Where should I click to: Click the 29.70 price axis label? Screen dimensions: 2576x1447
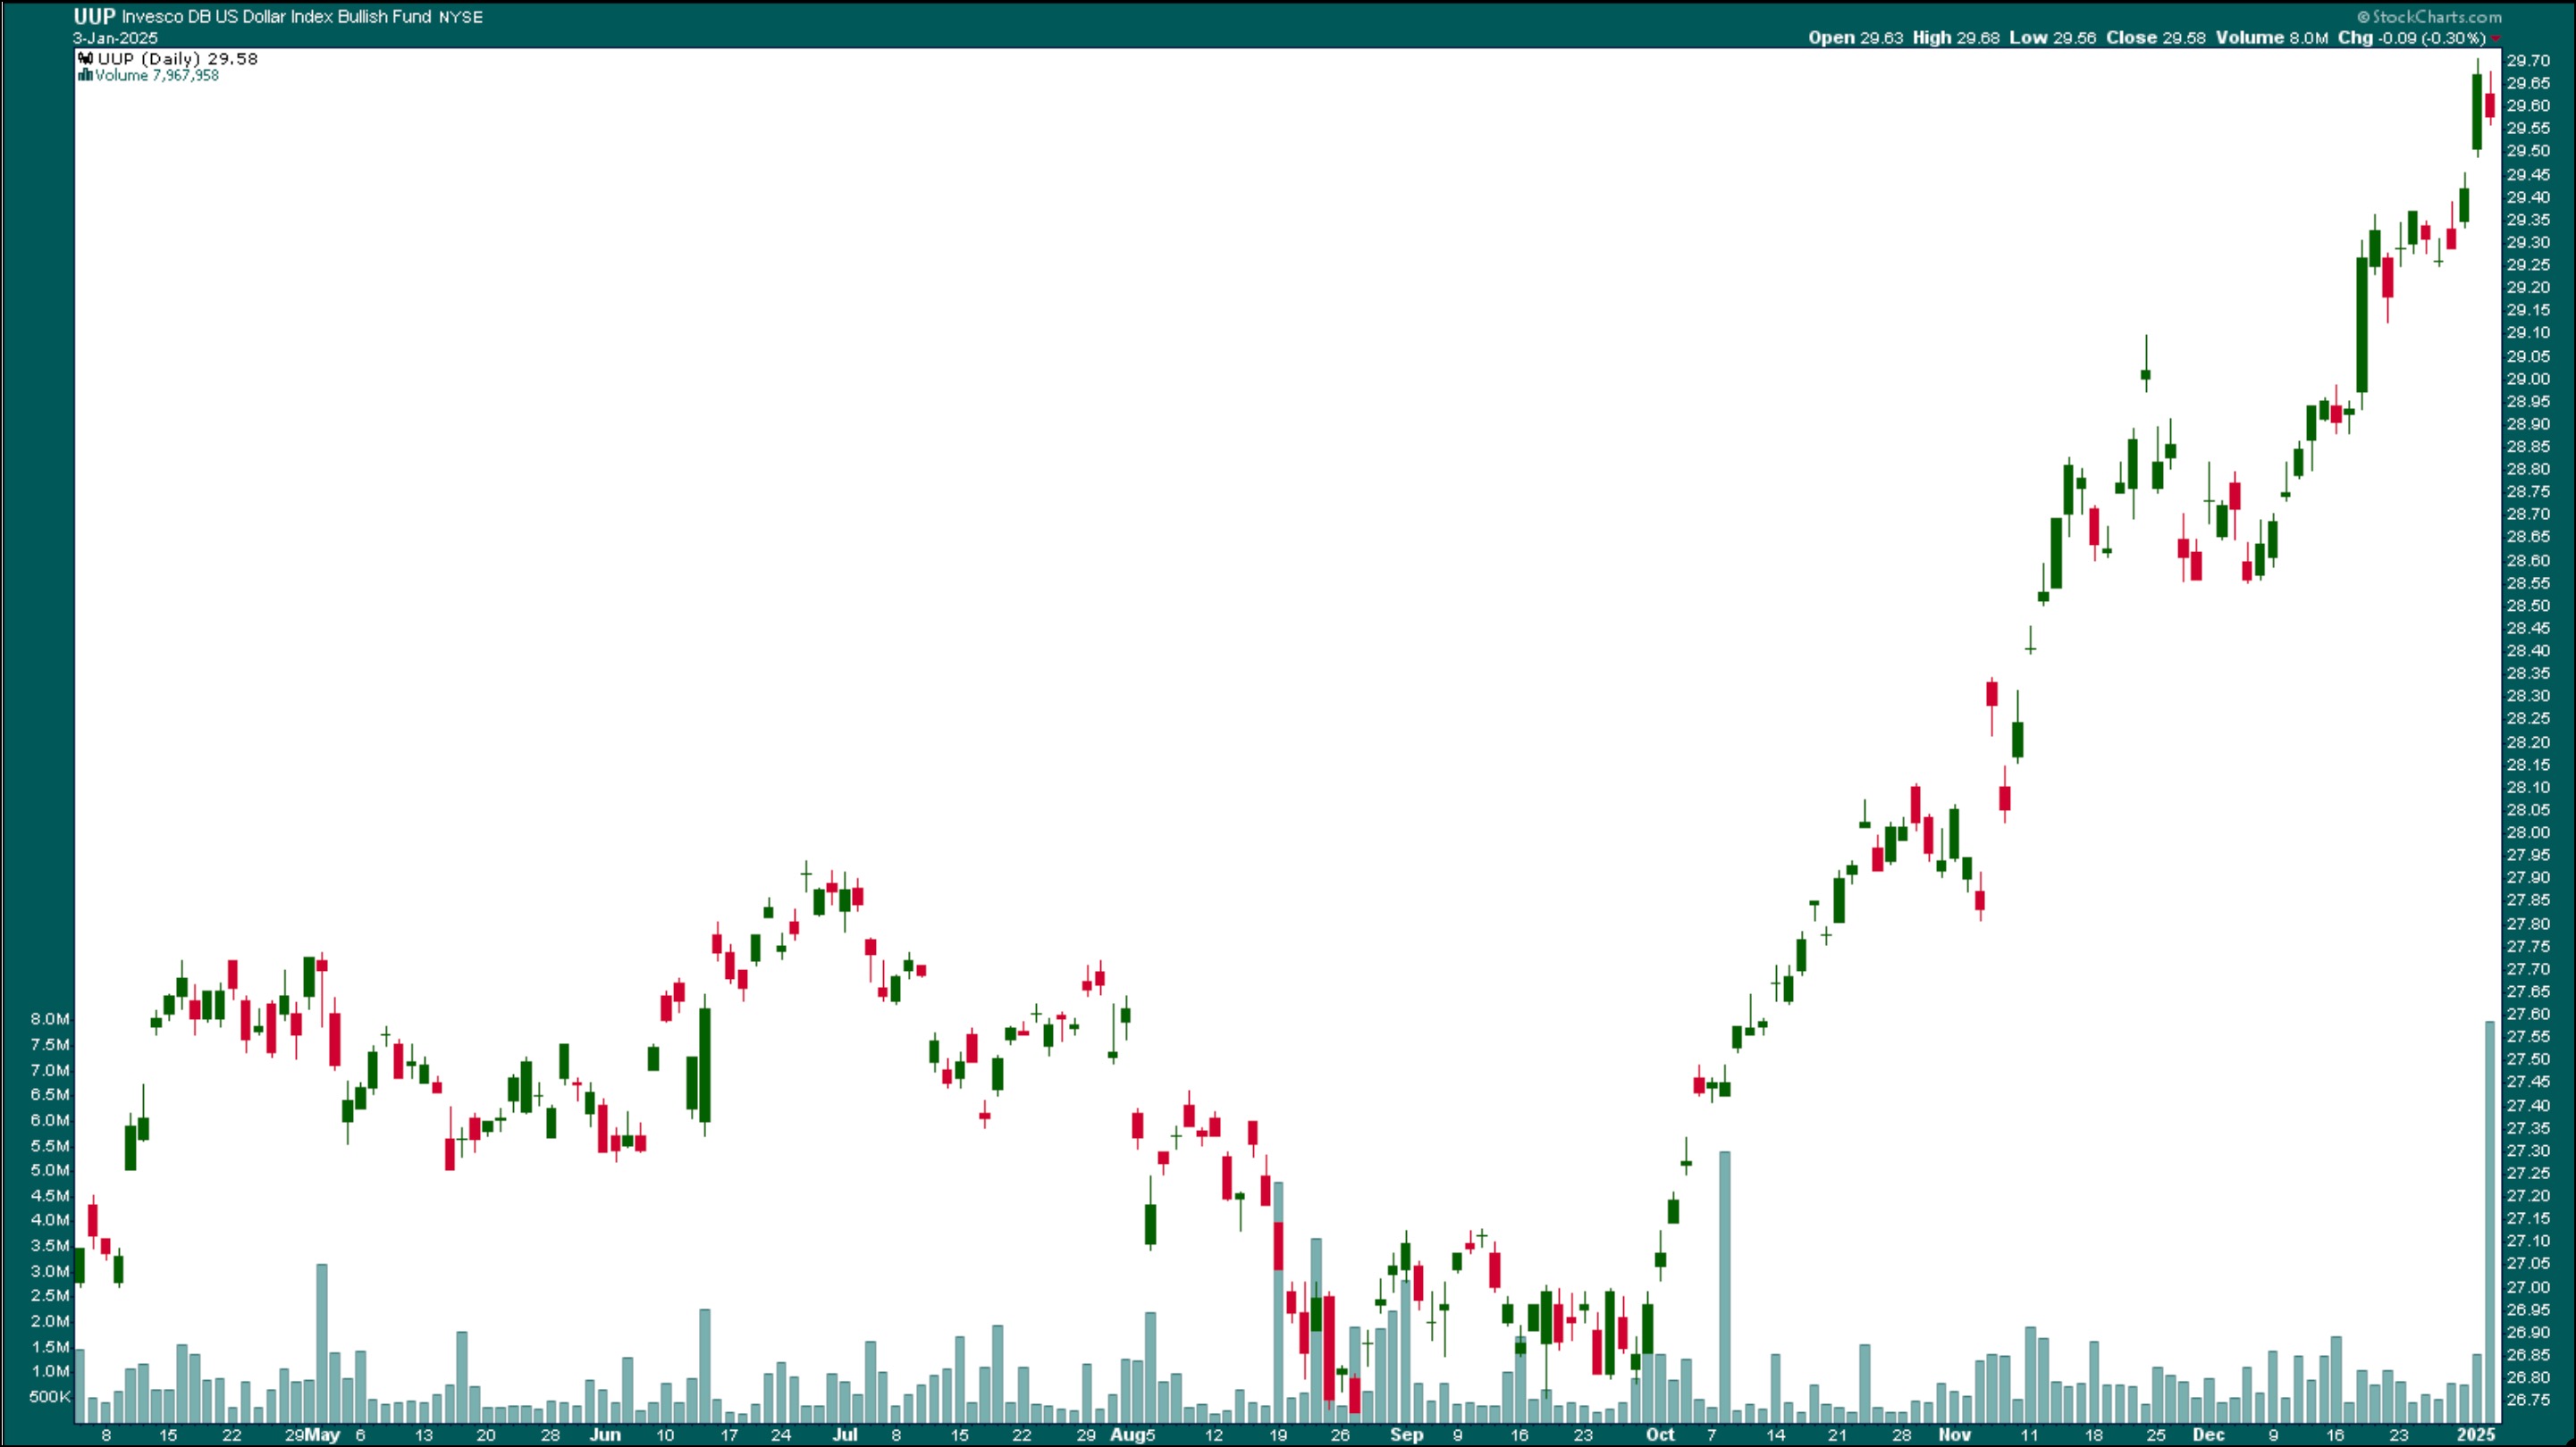tap(2527, 60)
